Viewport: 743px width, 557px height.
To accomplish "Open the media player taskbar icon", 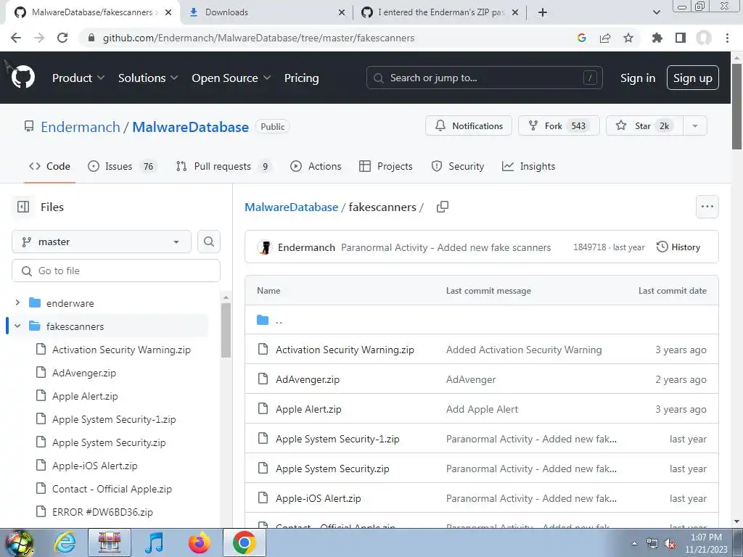I will pos(155,542).
